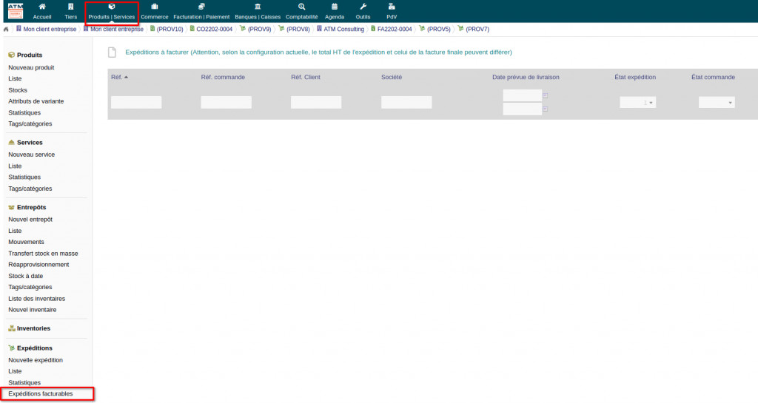Open Expéditions facturables
Image resolution: width=758 pixels, height=403 pixels.
click(x=41, y=394)
